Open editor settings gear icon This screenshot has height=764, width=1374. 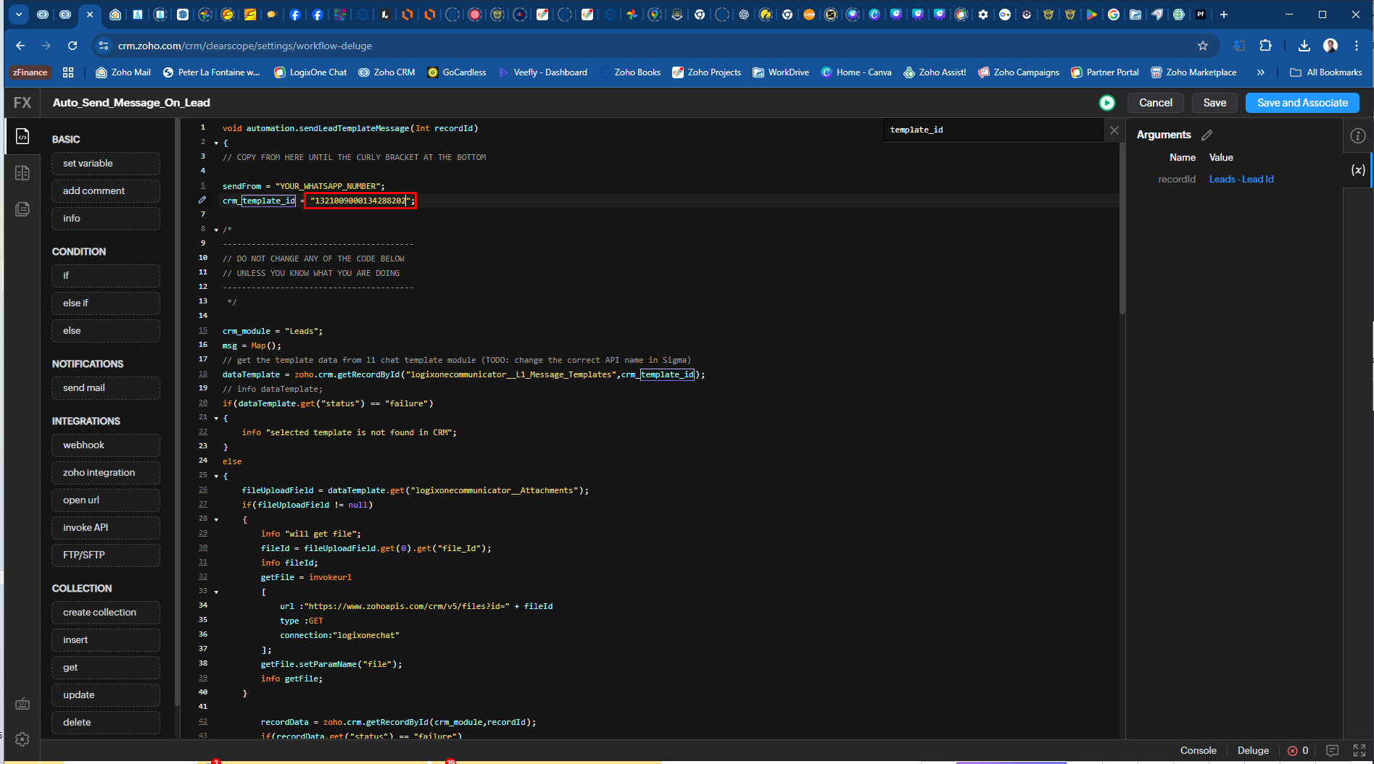pos(22,739)
